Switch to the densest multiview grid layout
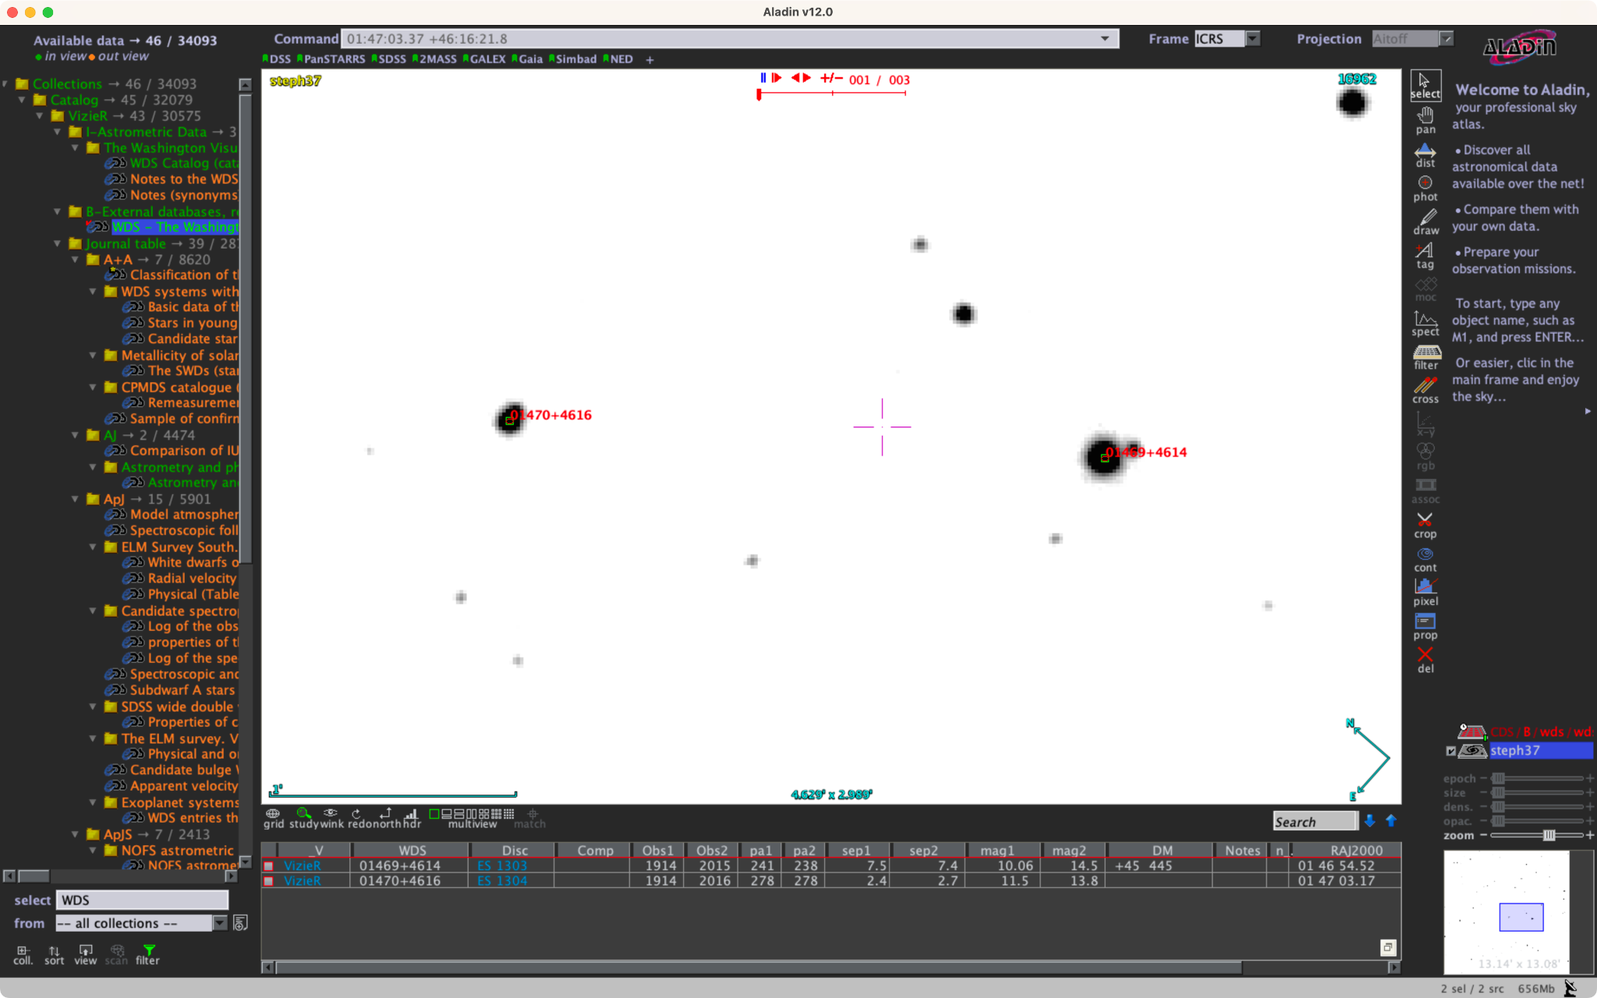The height and width of the screenshot is (998, 1597). coord(509,814)
